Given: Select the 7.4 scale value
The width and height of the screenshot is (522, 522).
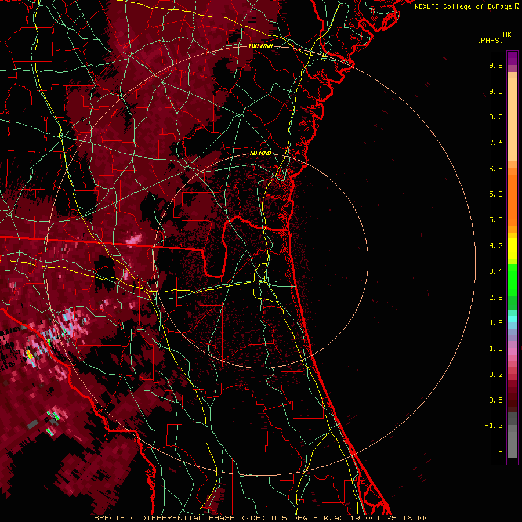Looking at the screenshot, I should pos(496,143).
